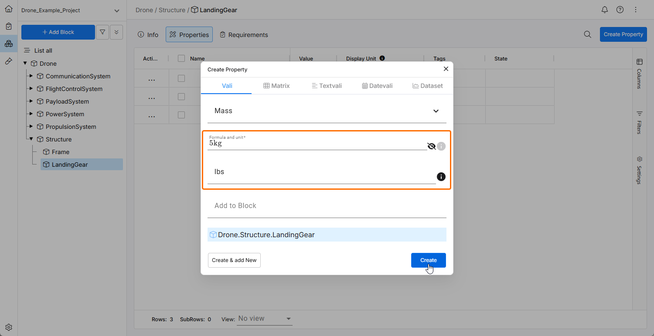Tick the first row checkbox
The height and width of the screenshot is (336, 654).
[181, 78]
